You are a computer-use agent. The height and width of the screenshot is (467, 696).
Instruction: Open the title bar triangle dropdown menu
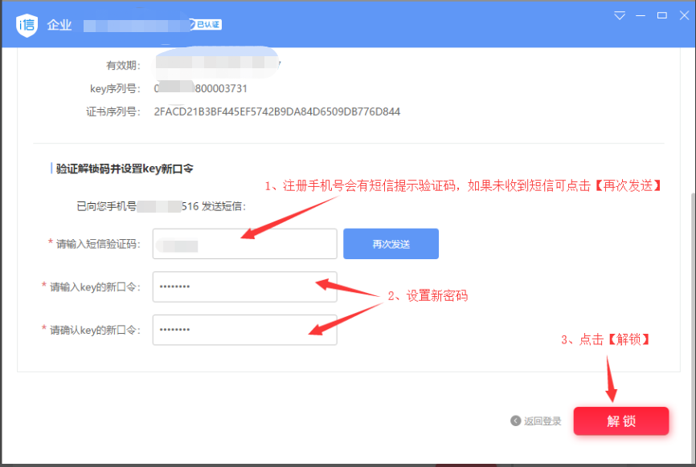click(x=619, y=15)
